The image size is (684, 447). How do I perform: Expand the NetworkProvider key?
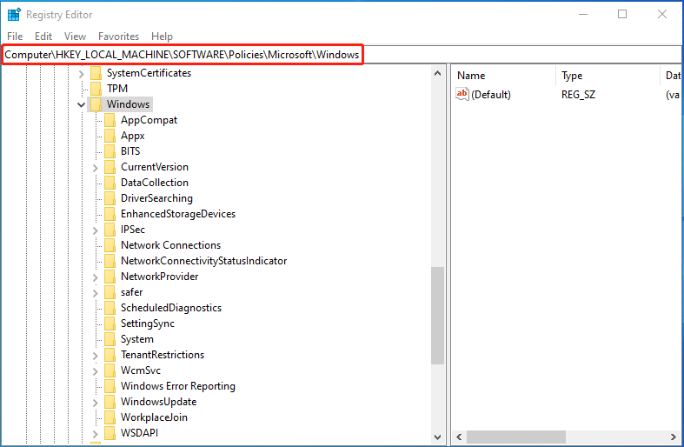click(95, 277)
